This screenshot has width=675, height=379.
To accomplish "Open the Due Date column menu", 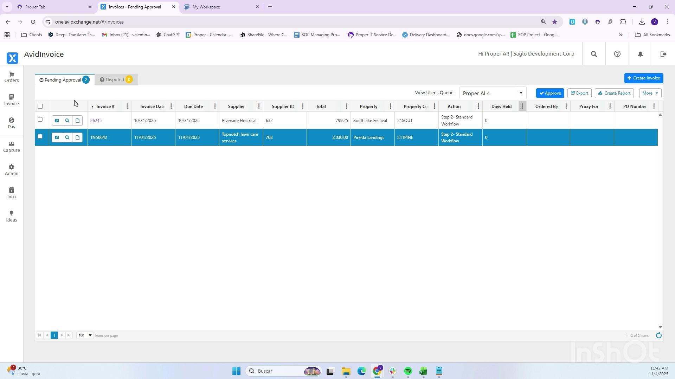I will pyautogui.click(x=215, y=107).
